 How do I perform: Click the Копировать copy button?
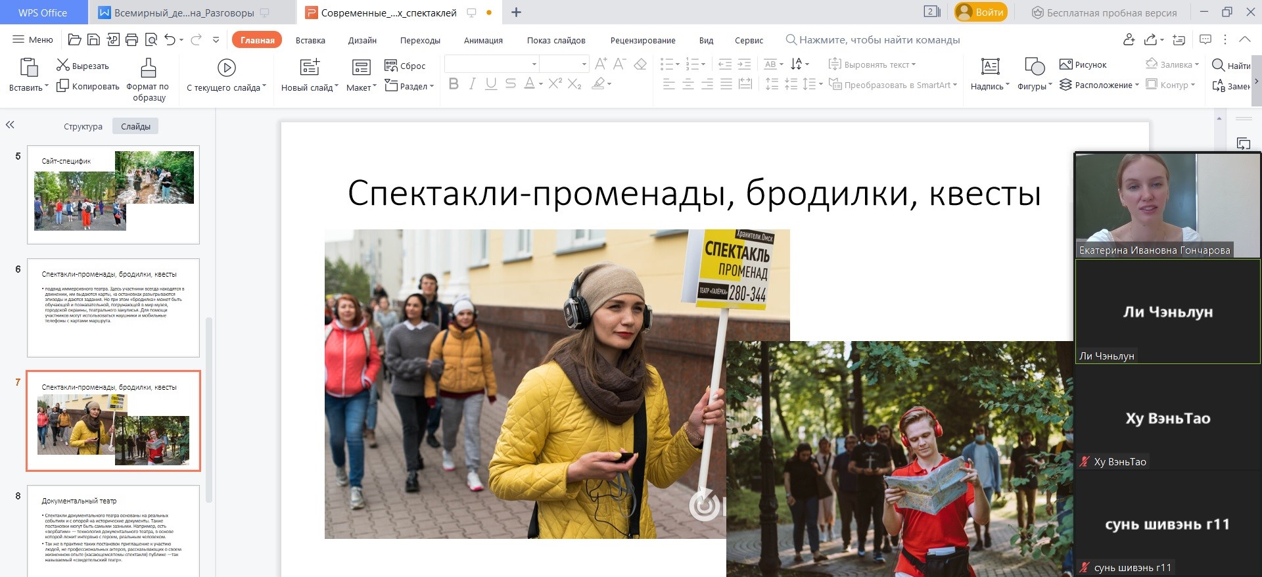88,86
